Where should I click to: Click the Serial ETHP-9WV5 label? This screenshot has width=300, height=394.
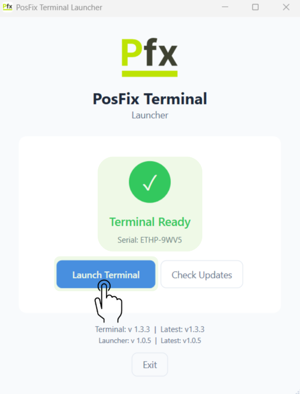150,240
